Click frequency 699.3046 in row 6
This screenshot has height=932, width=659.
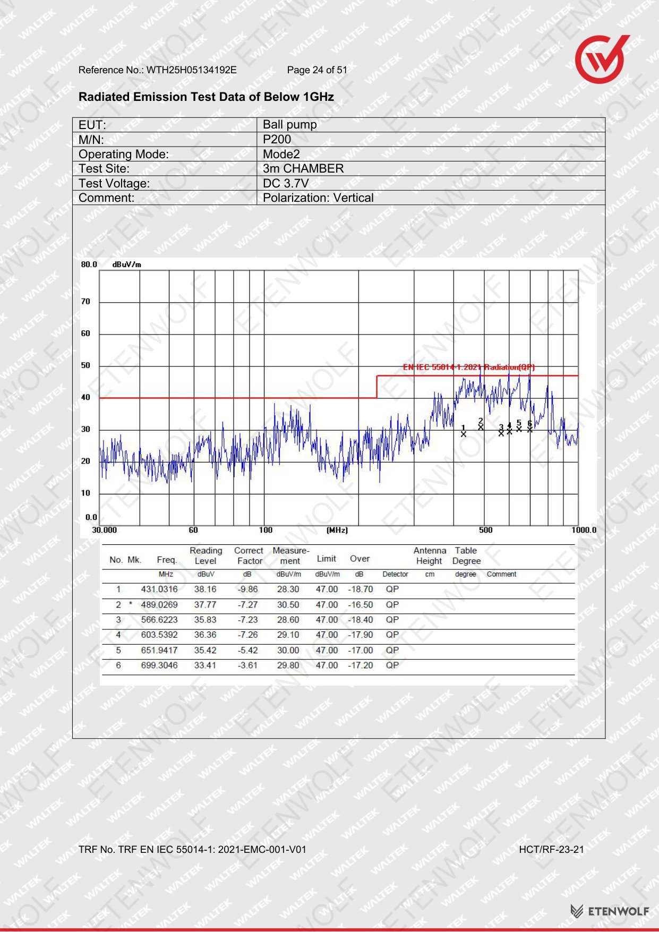point(159,665)
